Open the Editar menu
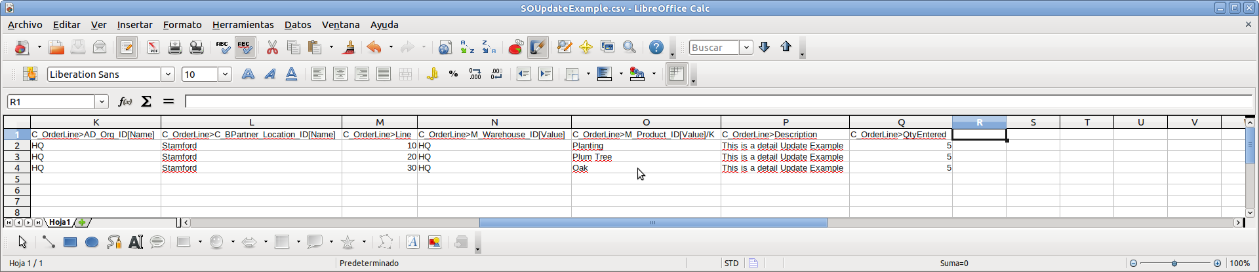 pos(66,25)
